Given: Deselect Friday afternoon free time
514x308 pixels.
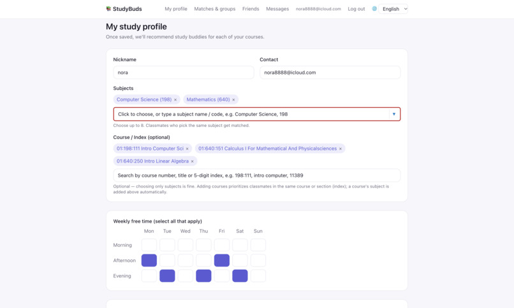Looking at the screenshot, I should (222, 260).
